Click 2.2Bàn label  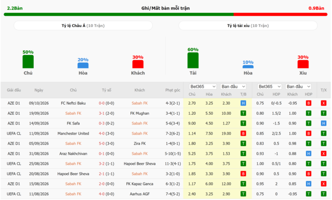tap(15, 8)
